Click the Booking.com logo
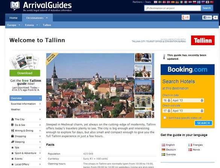This screenshot has width=220, height=168. [x=187, y=69]
